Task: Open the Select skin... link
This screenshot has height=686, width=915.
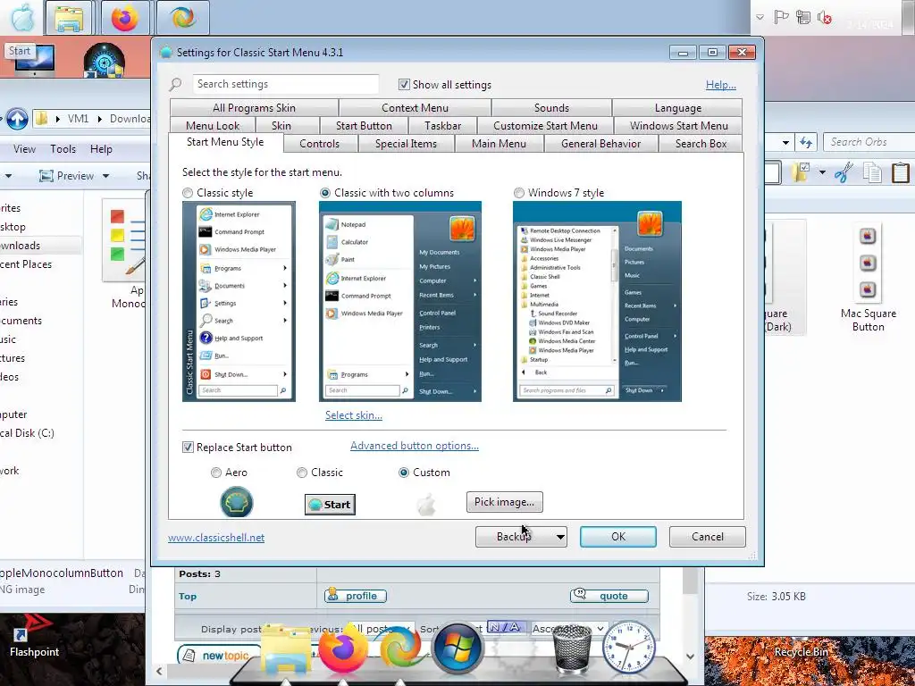Action: tap(354, 415)
